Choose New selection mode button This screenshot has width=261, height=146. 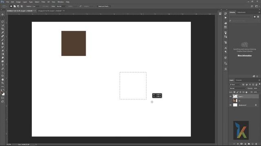[11, 6]
